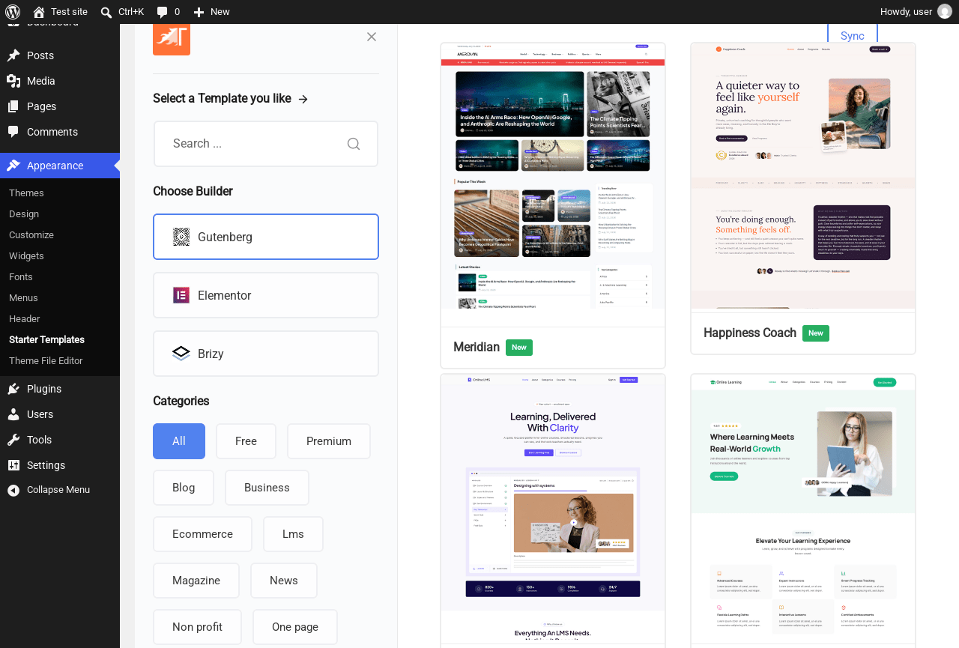
Task: Open the Fonts submenu item
Action: coord(21,277)
